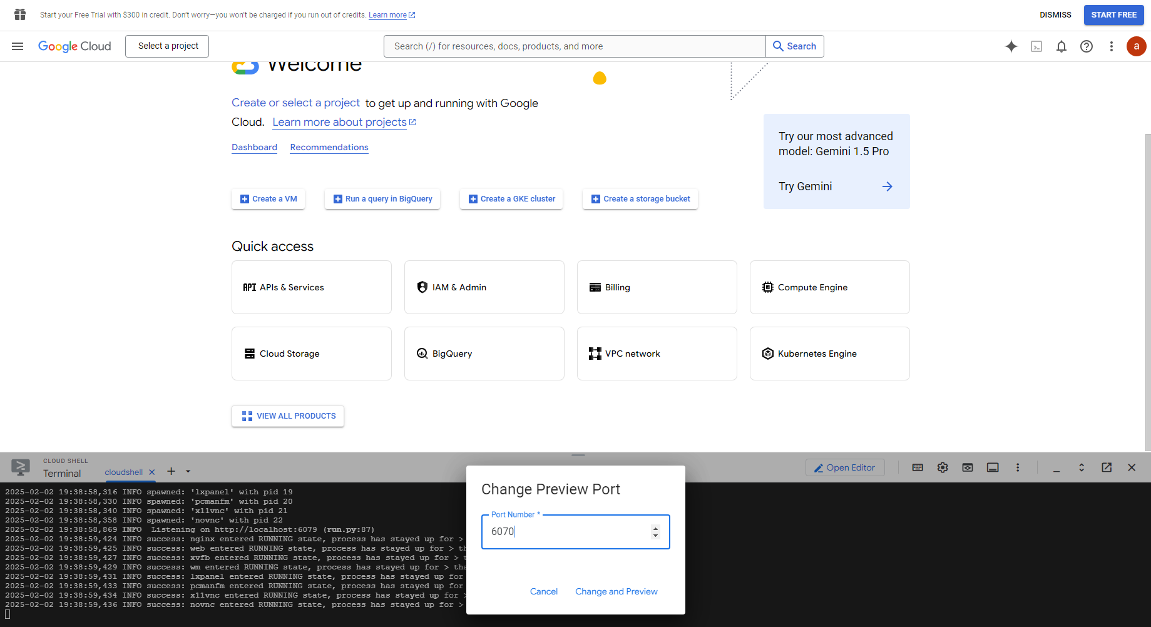This screenshot has width=1151, height=627.
Task: Click VIEW ALL PRODUCTS button
Action: pyautogui.click(x=288, y=416)
